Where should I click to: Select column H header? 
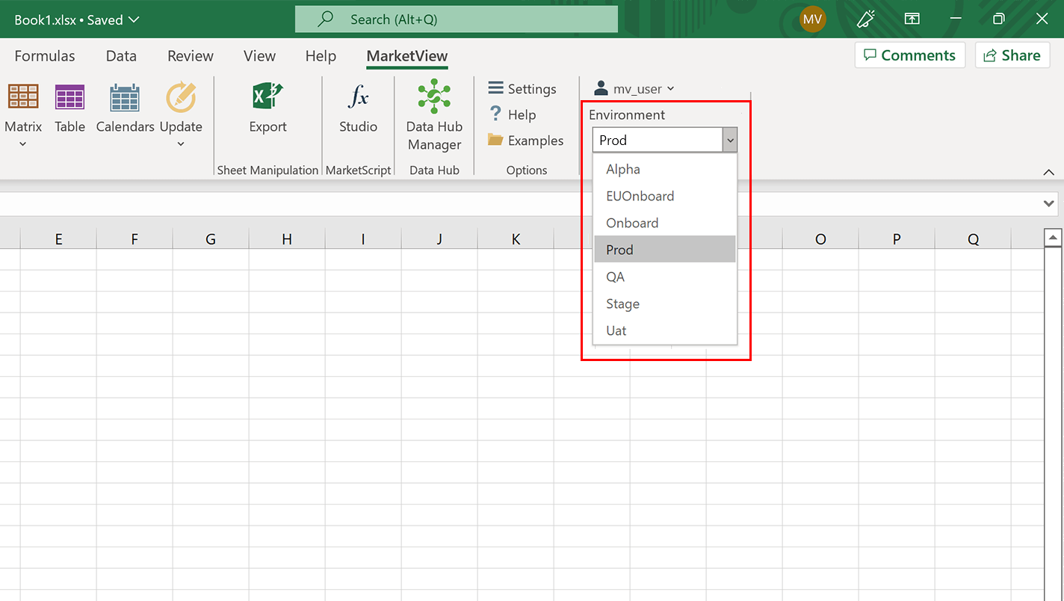[287, 239]
